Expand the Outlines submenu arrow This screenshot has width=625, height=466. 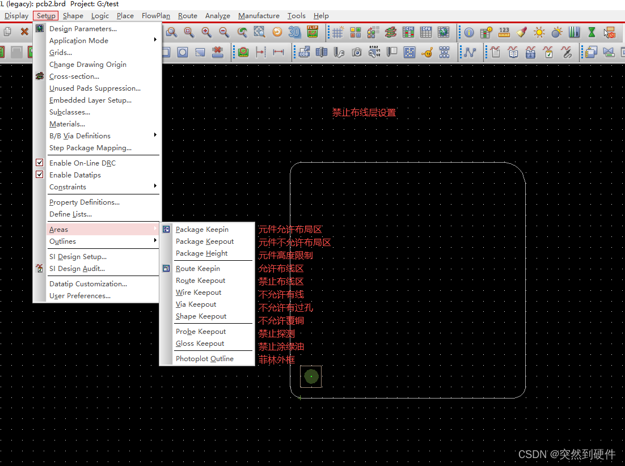pyautogui.click(x=155, y=240)
